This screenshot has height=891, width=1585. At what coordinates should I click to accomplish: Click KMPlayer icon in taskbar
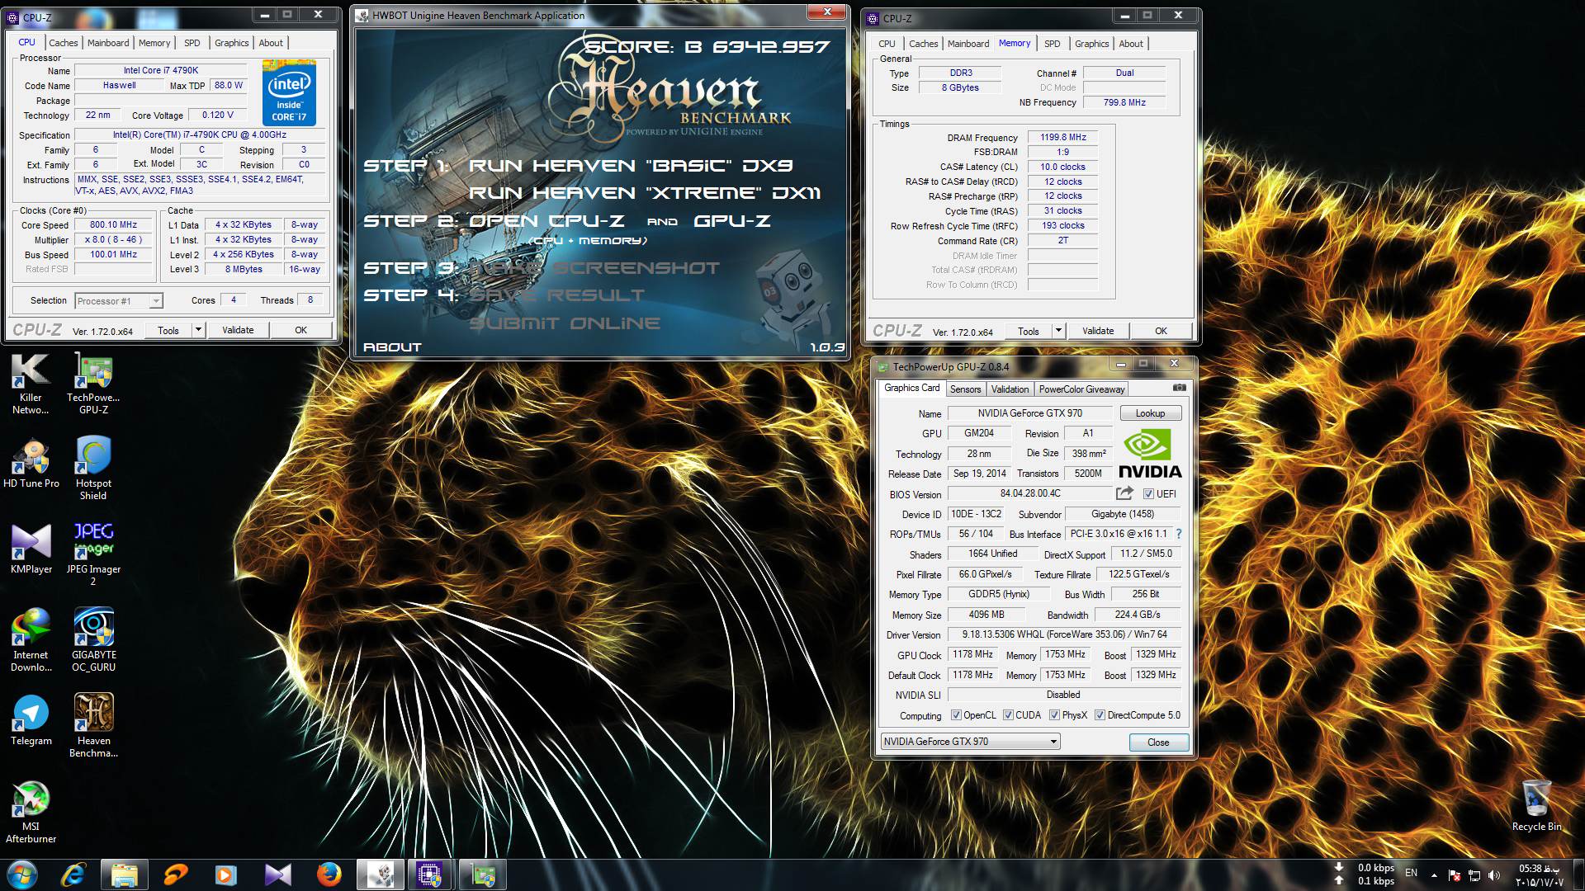click(278, 874)
